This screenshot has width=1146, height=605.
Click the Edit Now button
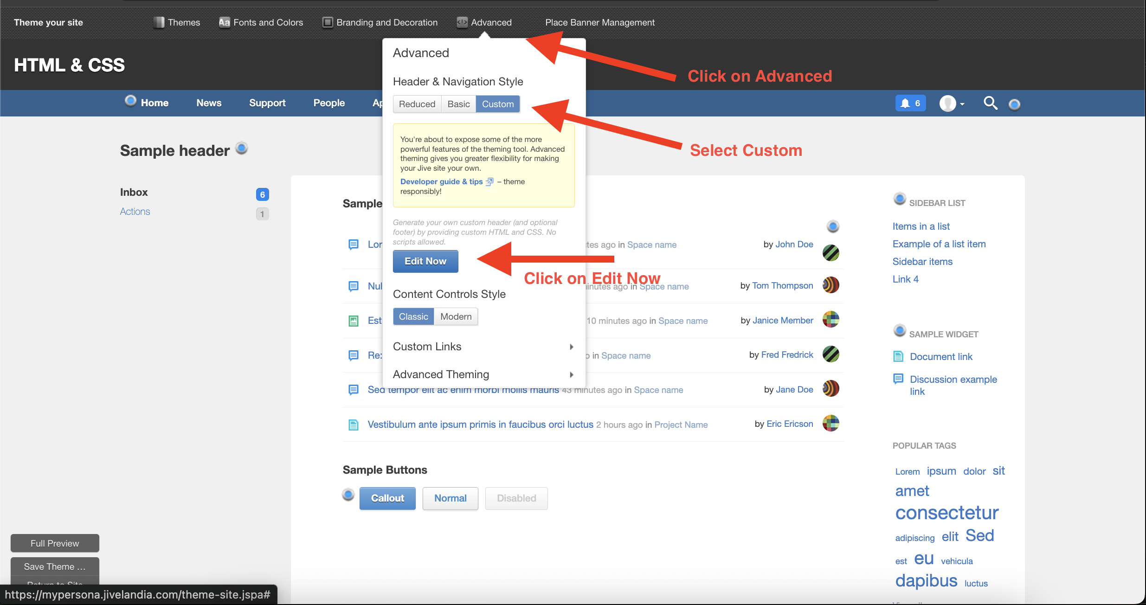coord(425,261)
